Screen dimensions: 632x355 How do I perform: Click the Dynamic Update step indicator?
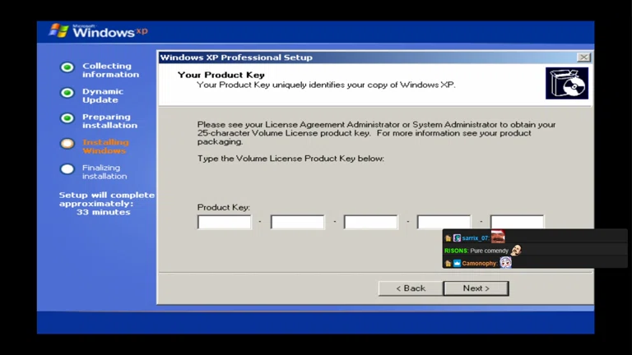pos(67,93)
